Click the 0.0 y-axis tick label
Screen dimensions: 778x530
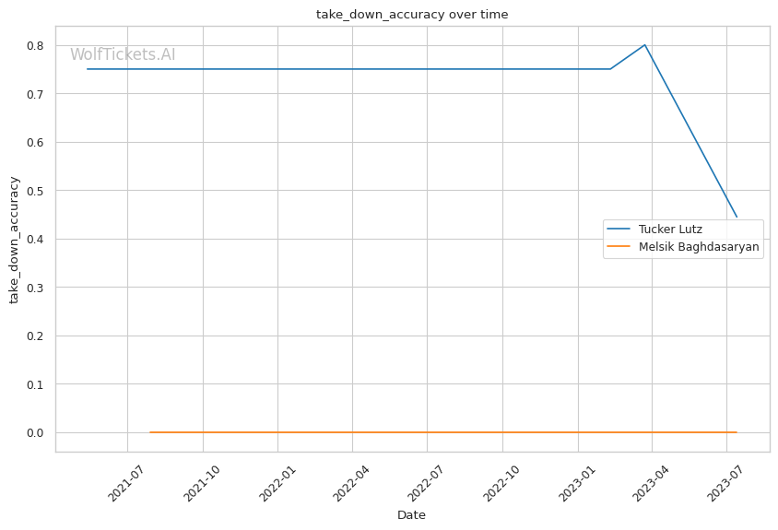pos(35,432)
